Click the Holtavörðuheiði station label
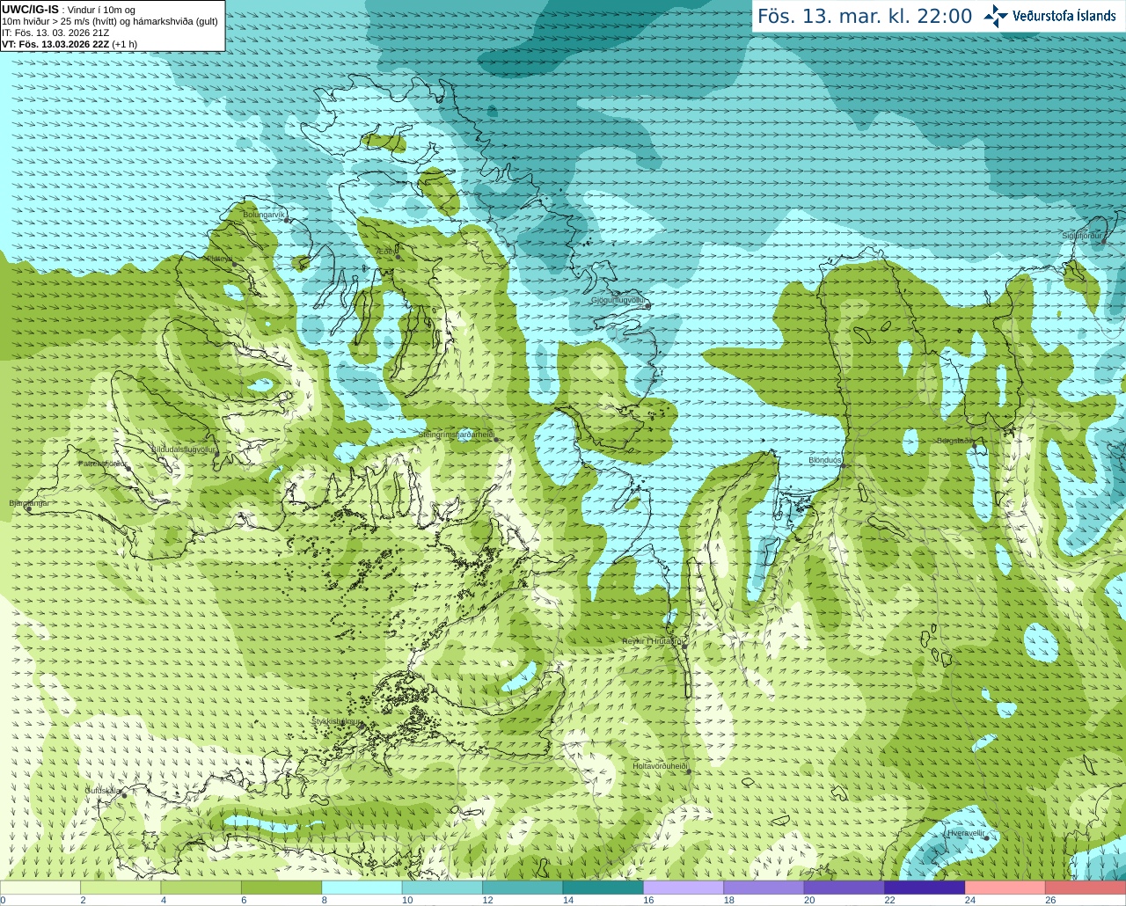1126x906 pixels. [660, 766]
